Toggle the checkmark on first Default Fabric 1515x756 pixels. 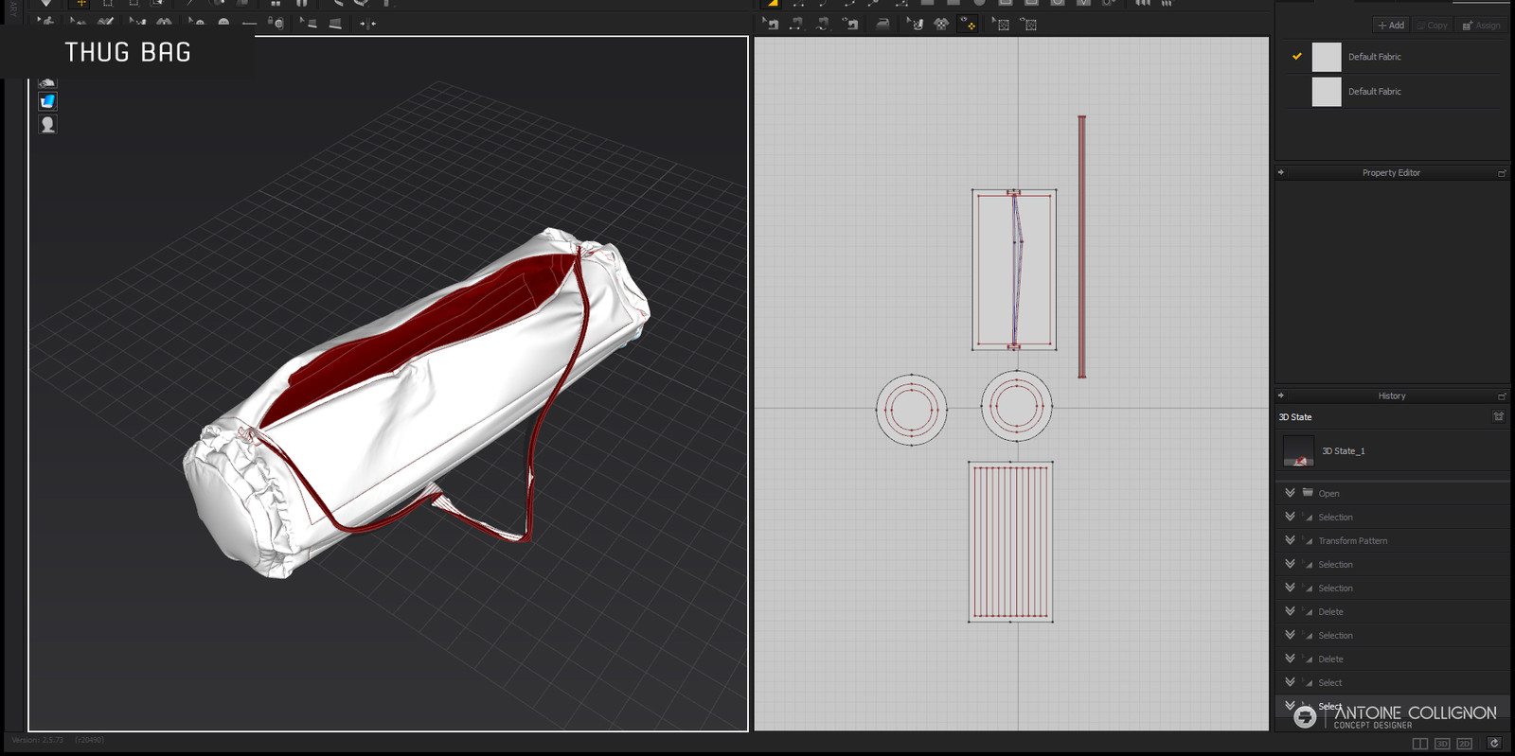(x=1296, y=57)
